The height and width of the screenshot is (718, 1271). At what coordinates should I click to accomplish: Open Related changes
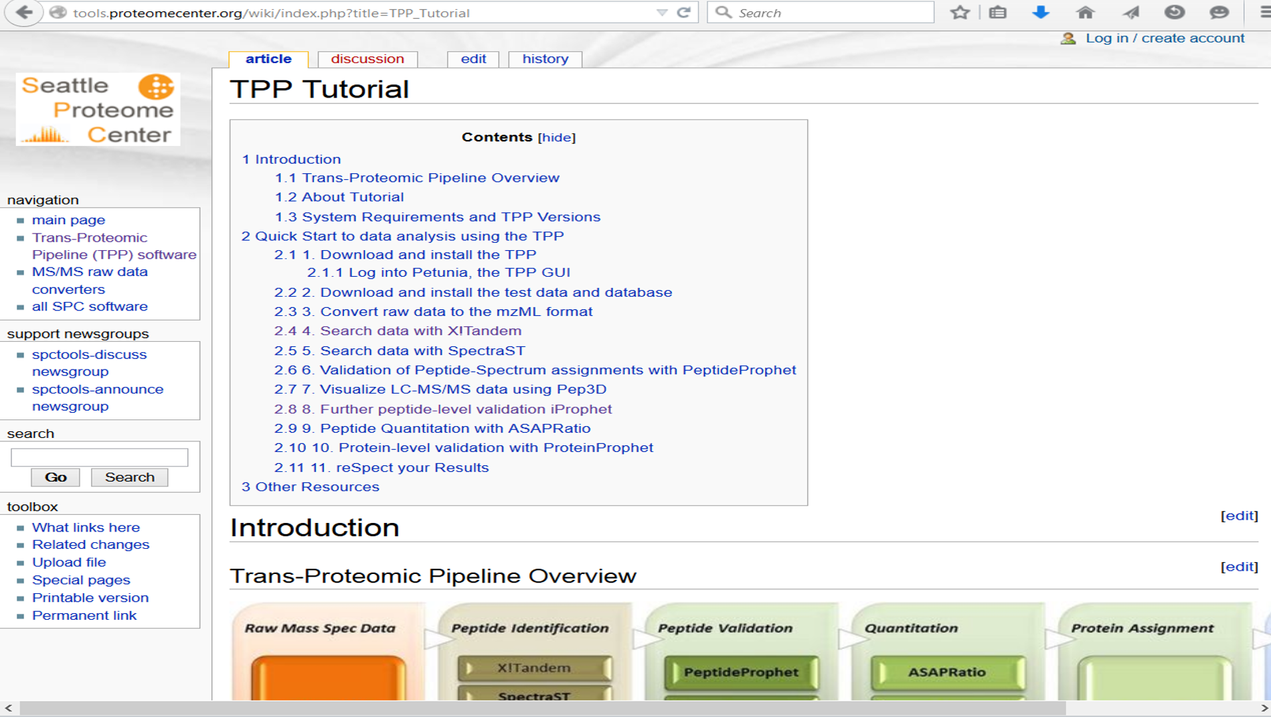click(90, 545)
